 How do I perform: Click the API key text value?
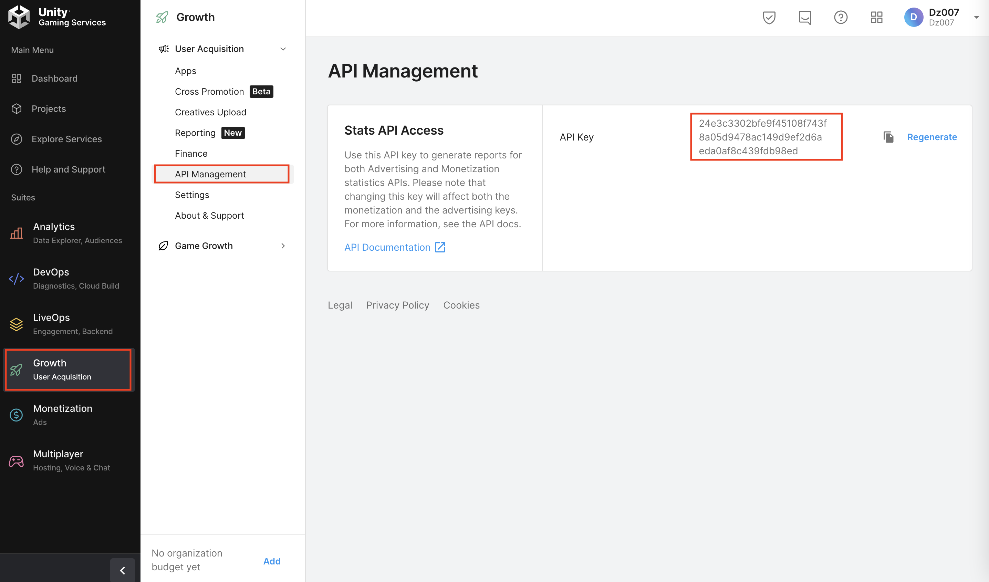[x=762, y=137]
